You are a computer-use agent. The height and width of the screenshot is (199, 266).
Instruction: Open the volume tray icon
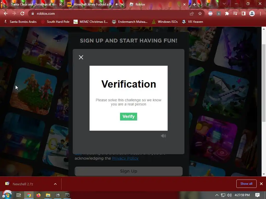click(x=229, y=195)
